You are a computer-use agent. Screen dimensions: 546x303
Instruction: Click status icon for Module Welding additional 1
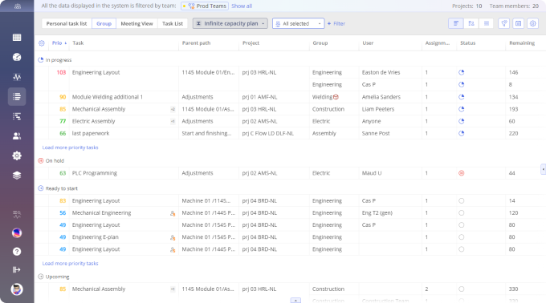click(462, 97)
